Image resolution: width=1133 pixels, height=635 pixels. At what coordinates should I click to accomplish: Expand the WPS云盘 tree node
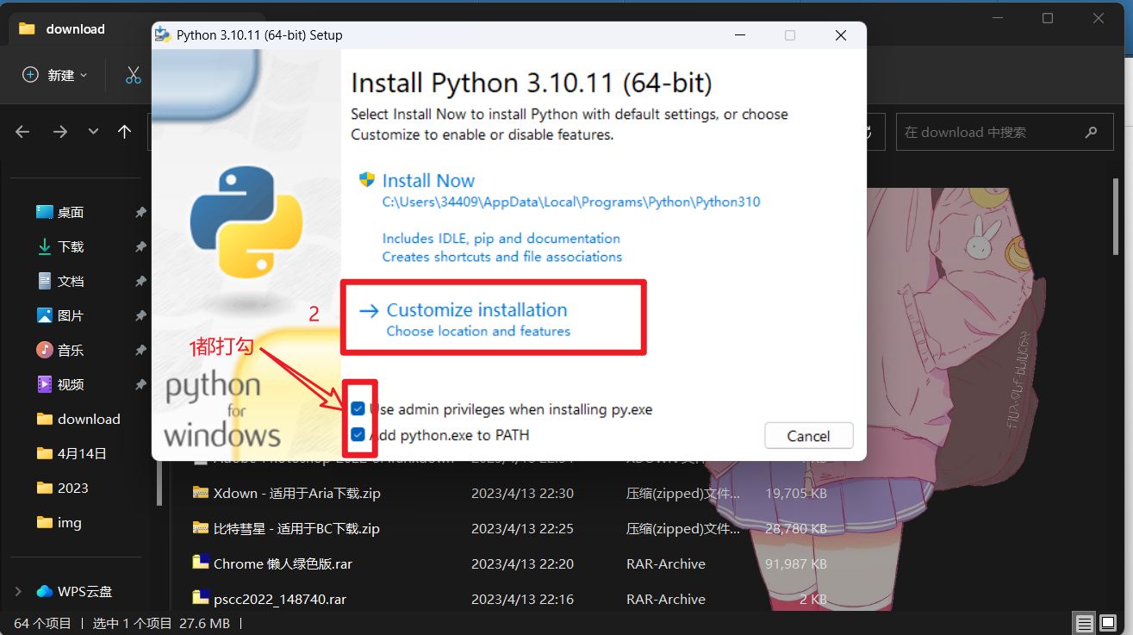[18, 592]
